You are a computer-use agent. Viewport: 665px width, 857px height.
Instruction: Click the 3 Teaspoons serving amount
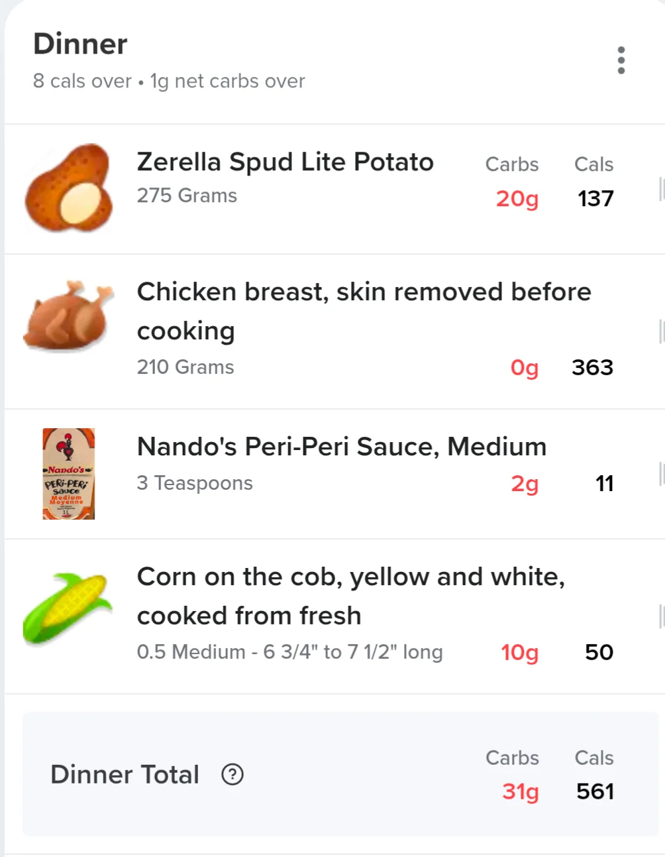click(195, 483)
